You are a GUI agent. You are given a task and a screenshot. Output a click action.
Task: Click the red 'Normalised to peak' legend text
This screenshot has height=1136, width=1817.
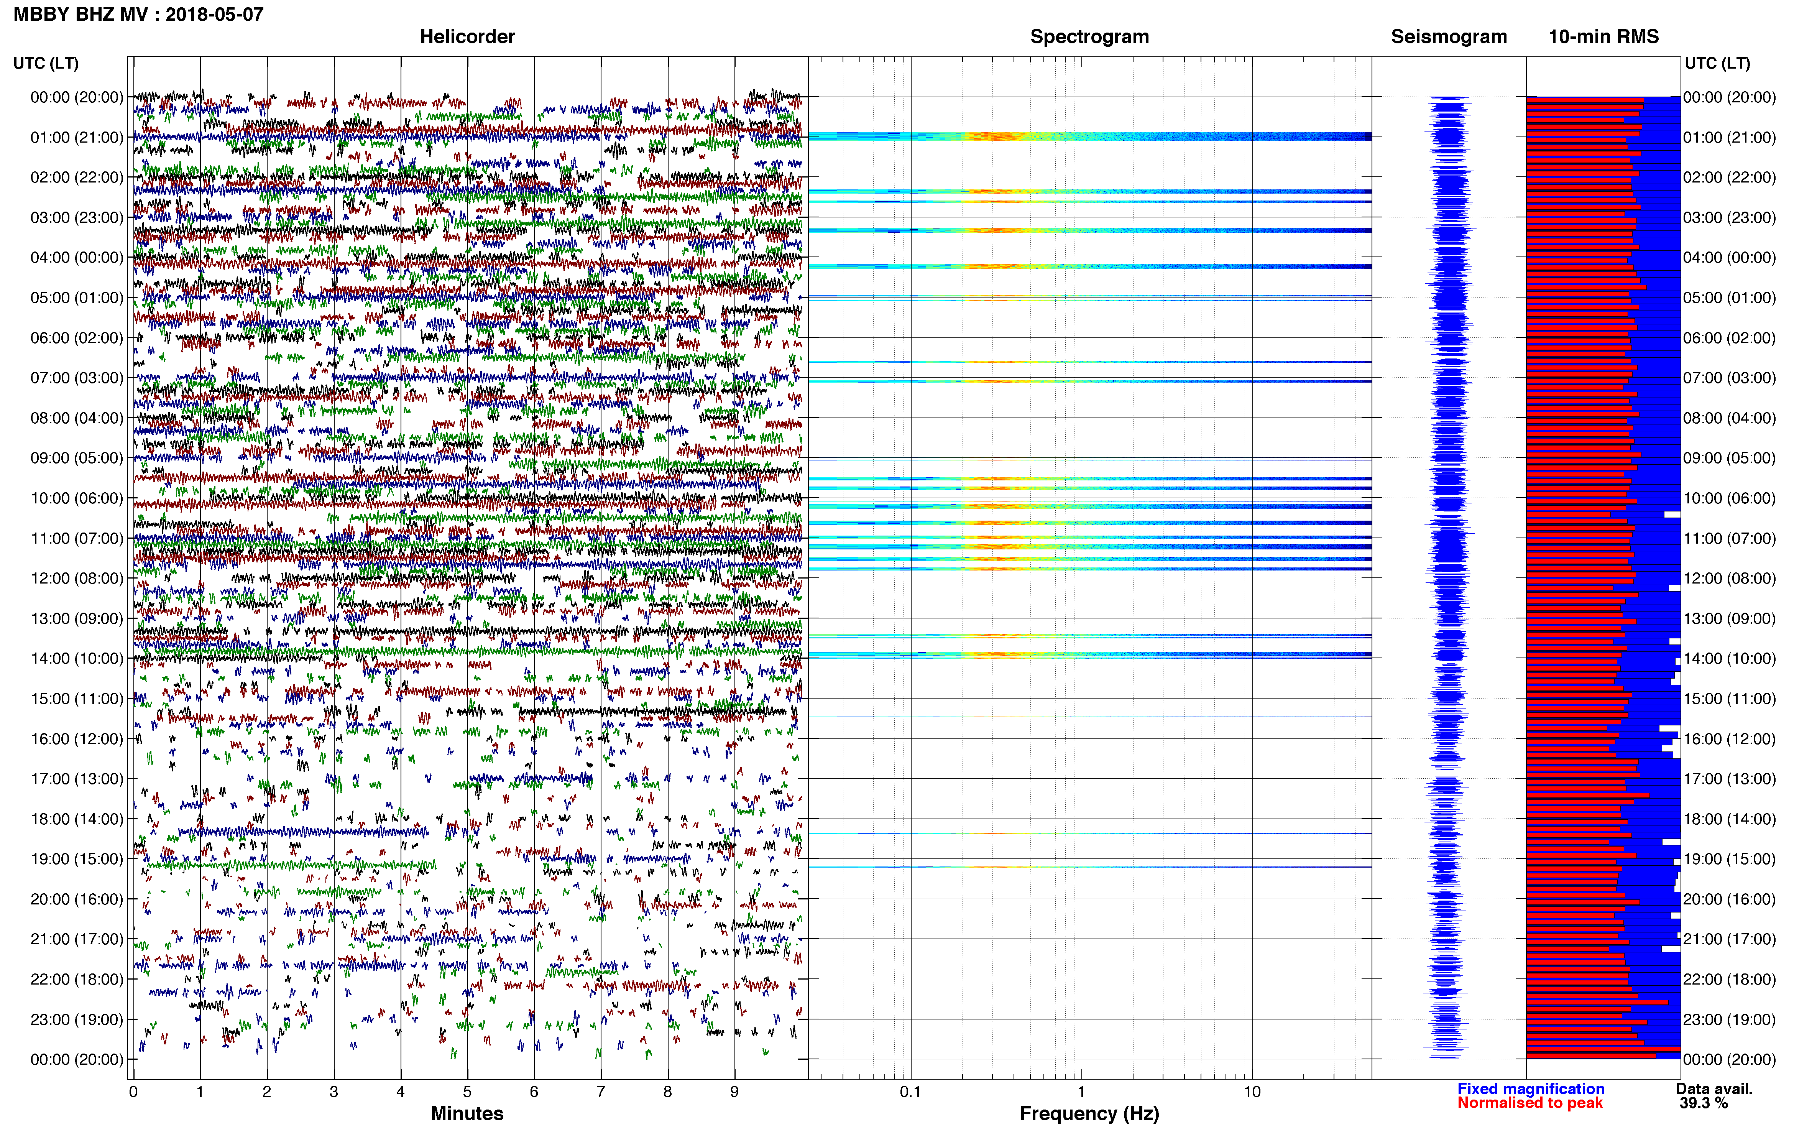point(1530,1103)
